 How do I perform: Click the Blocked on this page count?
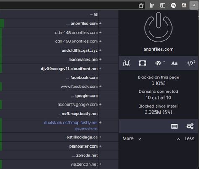point(158,83)
